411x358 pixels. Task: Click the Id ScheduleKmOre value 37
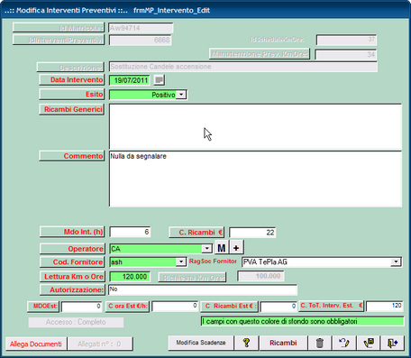pyautogui.click(x=346, y=40)
